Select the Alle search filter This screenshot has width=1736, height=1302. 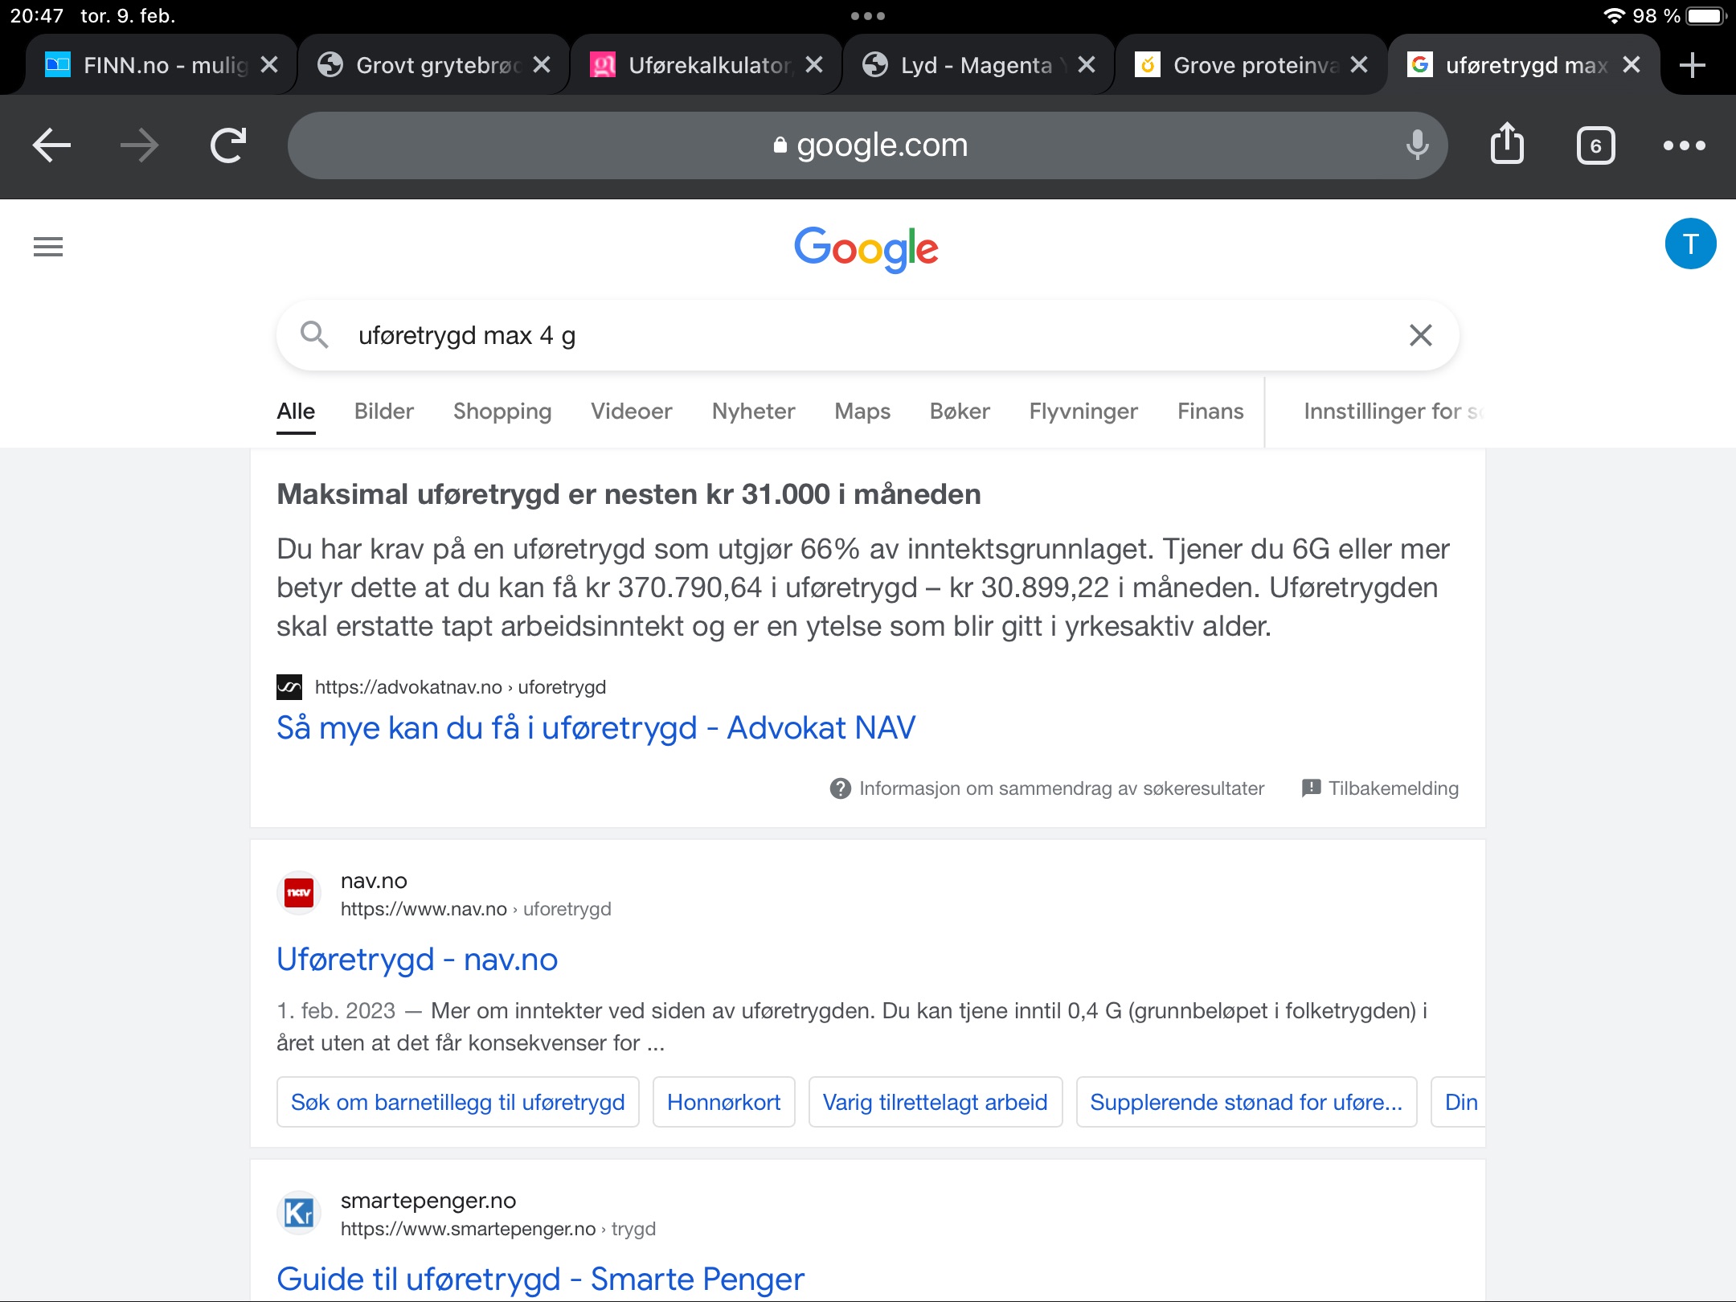tap(296, 411)
